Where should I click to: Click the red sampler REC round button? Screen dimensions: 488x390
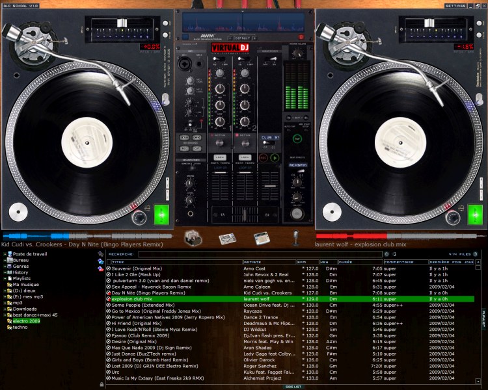(x=264, y=158)
